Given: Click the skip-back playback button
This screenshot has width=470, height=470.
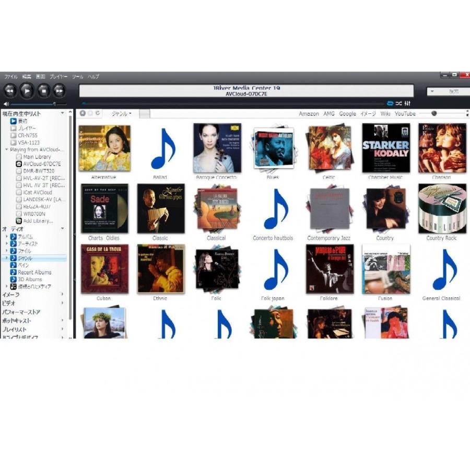Looking at the screenshot, I should [x=10, y=90].
